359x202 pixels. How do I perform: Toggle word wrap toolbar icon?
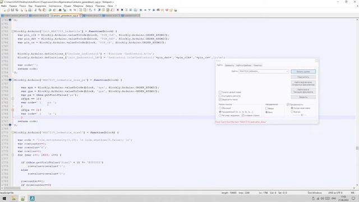point(90,10)
